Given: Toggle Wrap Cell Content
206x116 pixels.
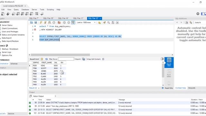Looking at the screenshot, I should pyautogui.click(x=103, y=59).
